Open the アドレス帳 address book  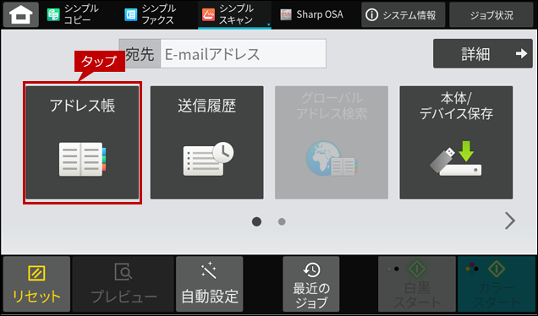(82, 143)
